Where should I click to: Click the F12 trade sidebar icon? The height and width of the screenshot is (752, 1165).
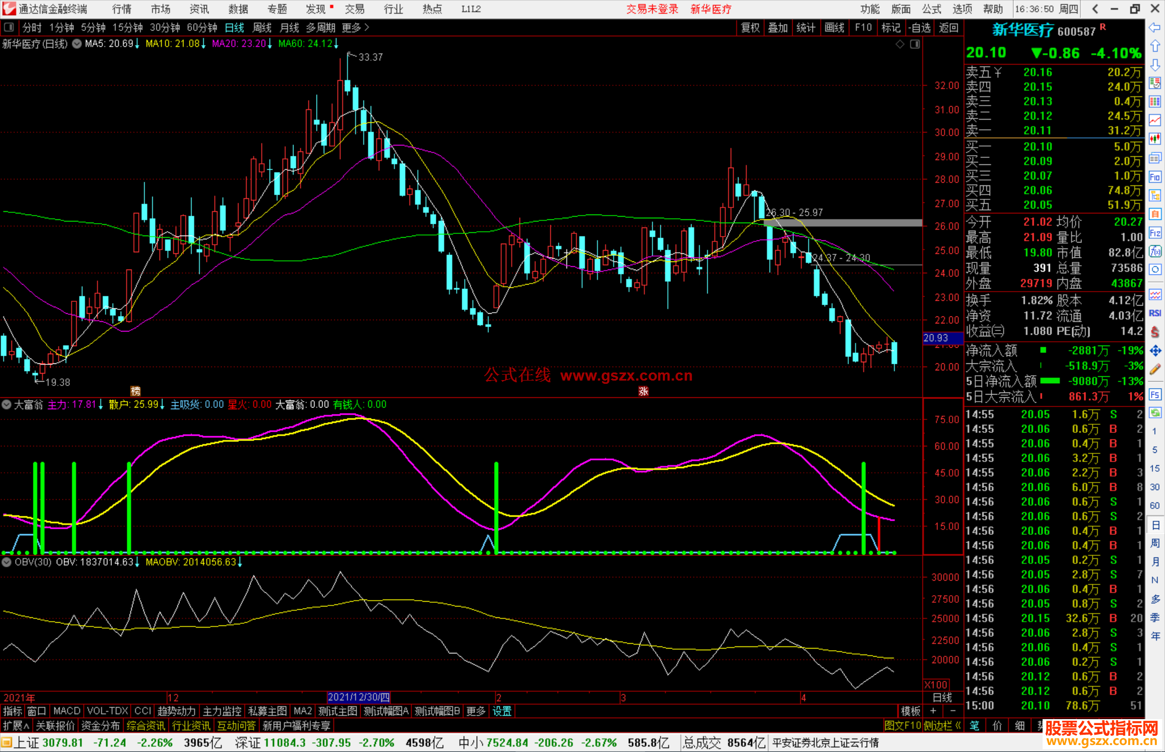[x=1155, y=233]
